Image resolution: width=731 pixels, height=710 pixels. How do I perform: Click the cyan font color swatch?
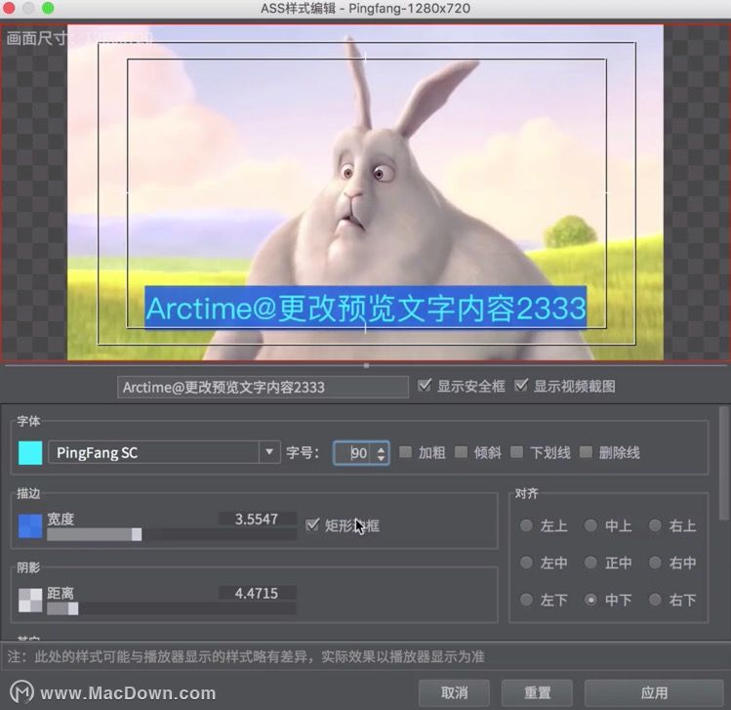(30, 453)
